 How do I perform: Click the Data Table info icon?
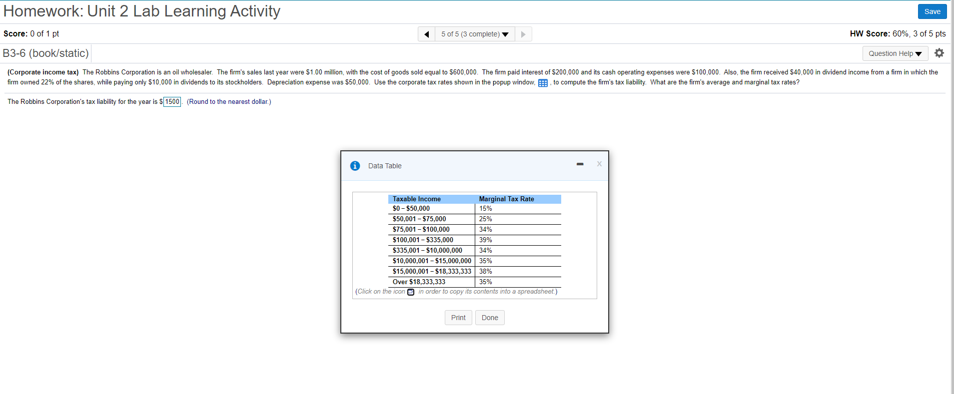(x=355, y=166)
